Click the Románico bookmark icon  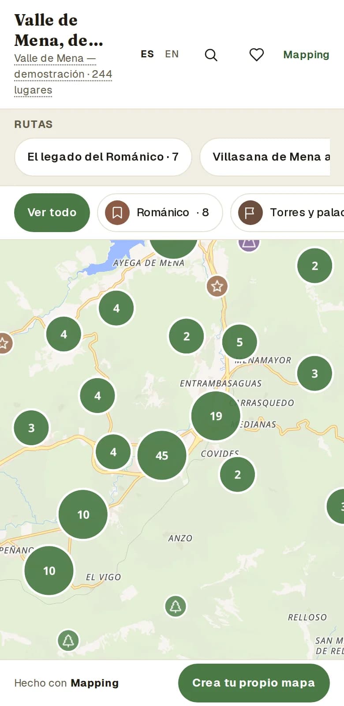[x=117, y=213]
